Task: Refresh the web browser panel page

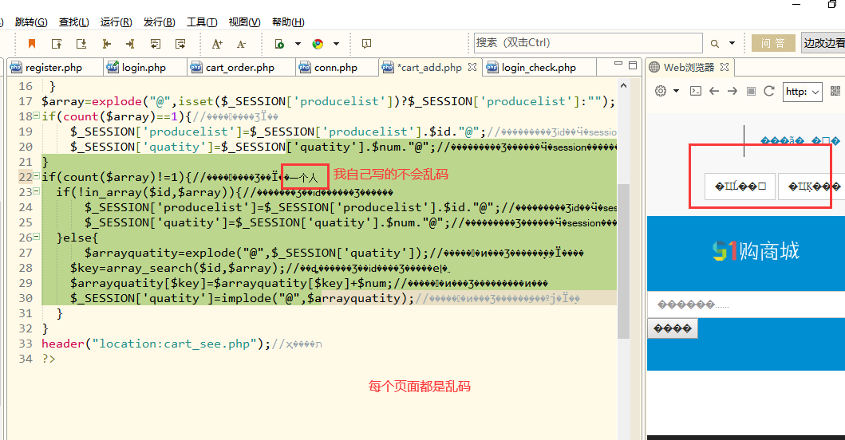Action: coord(769,91)
